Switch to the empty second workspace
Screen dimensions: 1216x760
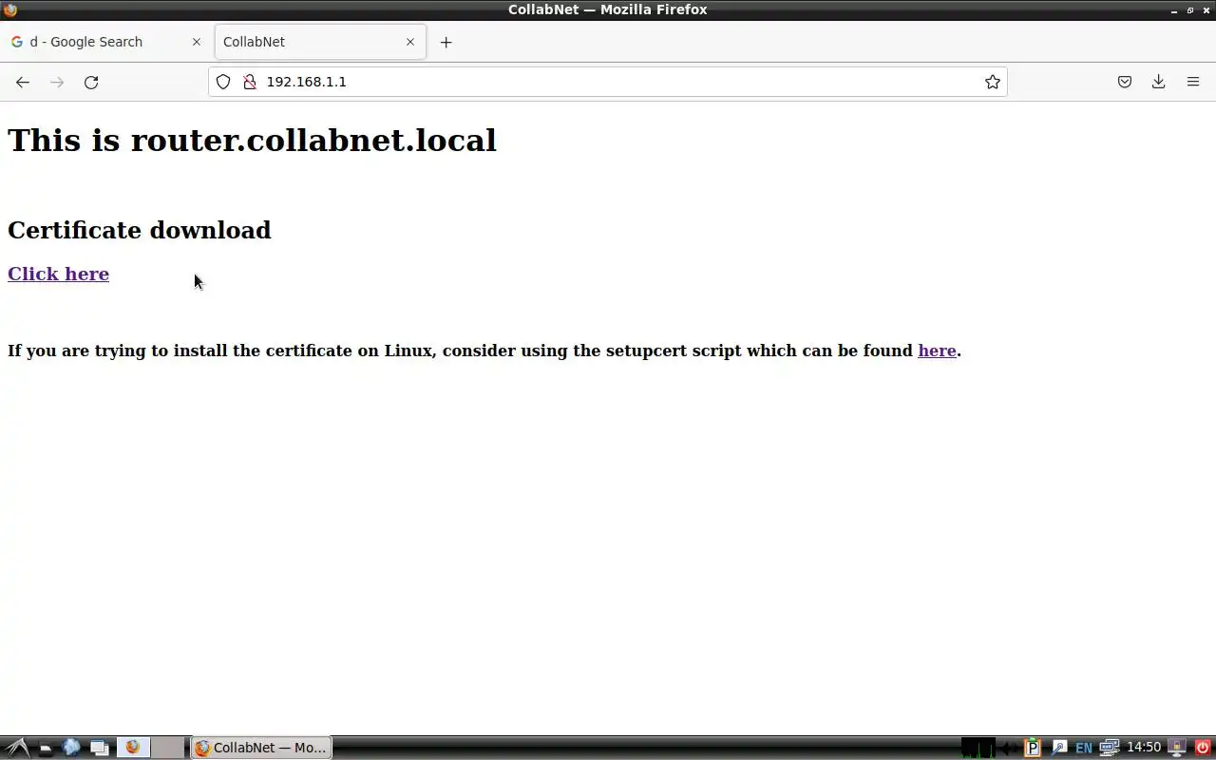[168, 748]
